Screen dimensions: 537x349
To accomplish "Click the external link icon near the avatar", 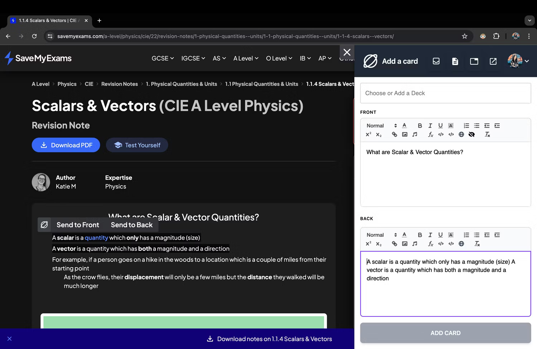I will point(493,61).
